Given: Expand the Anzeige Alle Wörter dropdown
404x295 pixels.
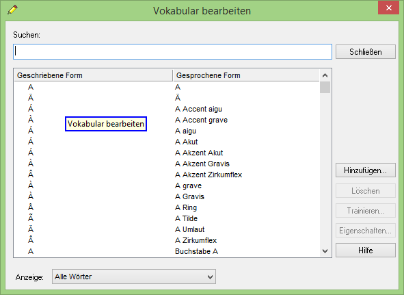Looking at the screenshot, I should point(134,277).
